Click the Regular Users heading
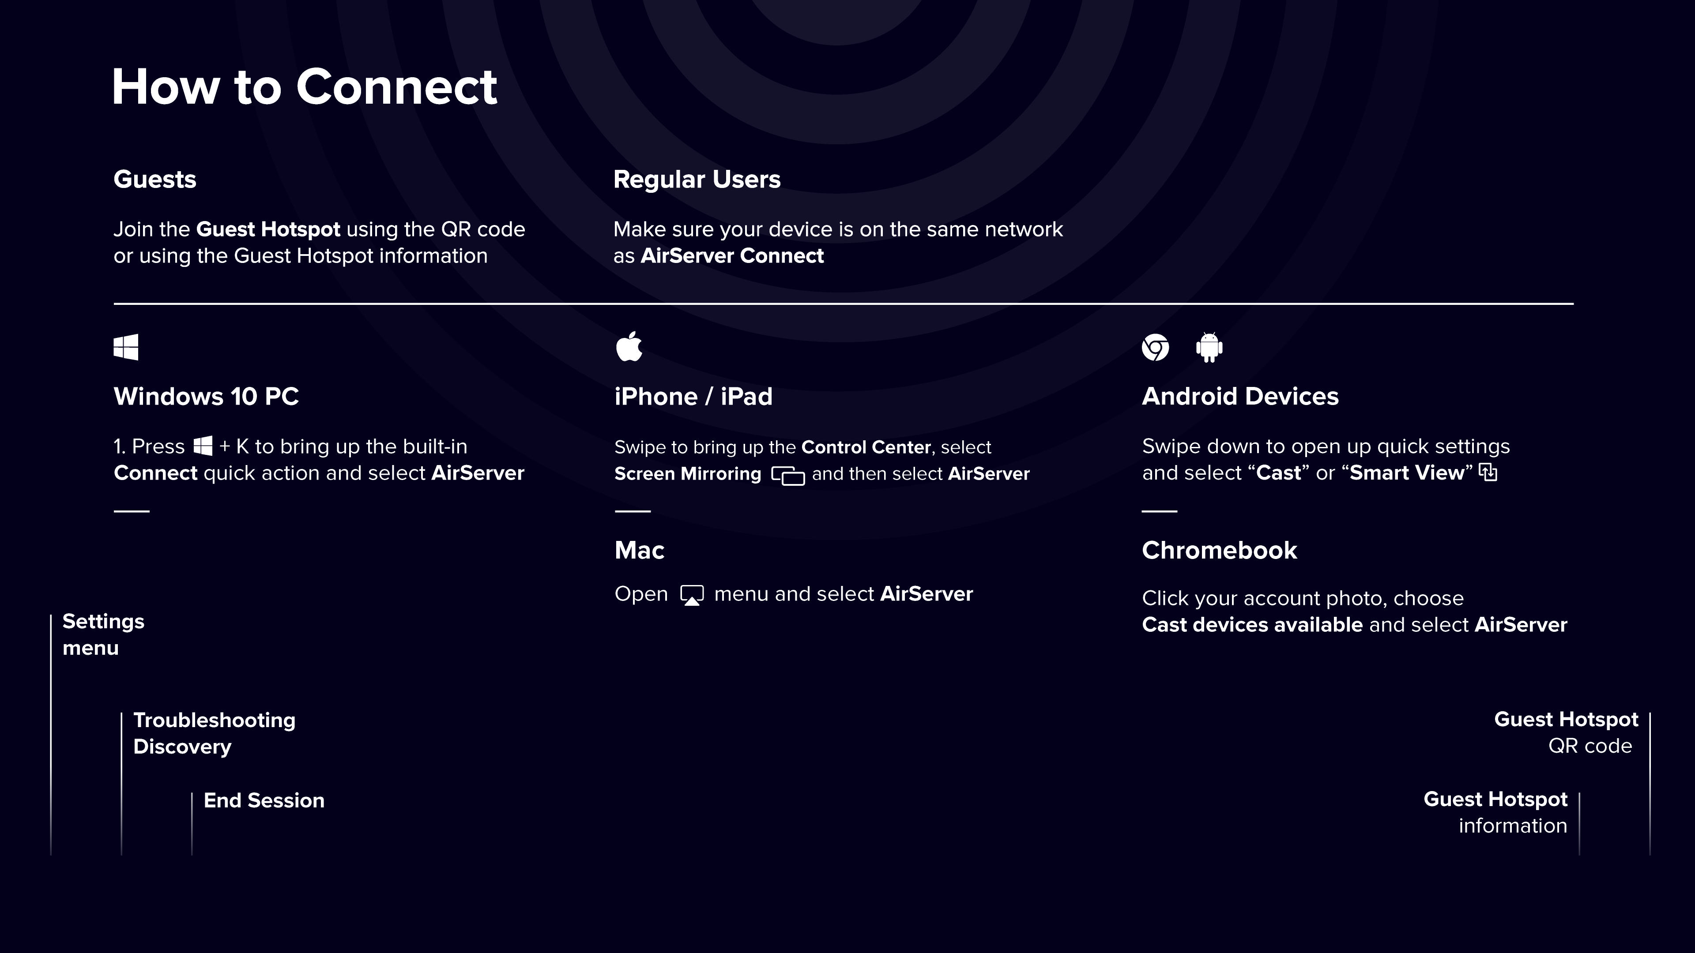Image resolution: width=1695 pixels, height=953 pixels. coord(697,180)
